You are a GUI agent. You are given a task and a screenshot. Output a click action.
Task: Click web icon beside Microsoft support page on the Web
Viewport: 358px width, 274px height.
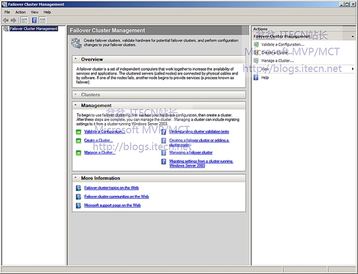[78, 205]
